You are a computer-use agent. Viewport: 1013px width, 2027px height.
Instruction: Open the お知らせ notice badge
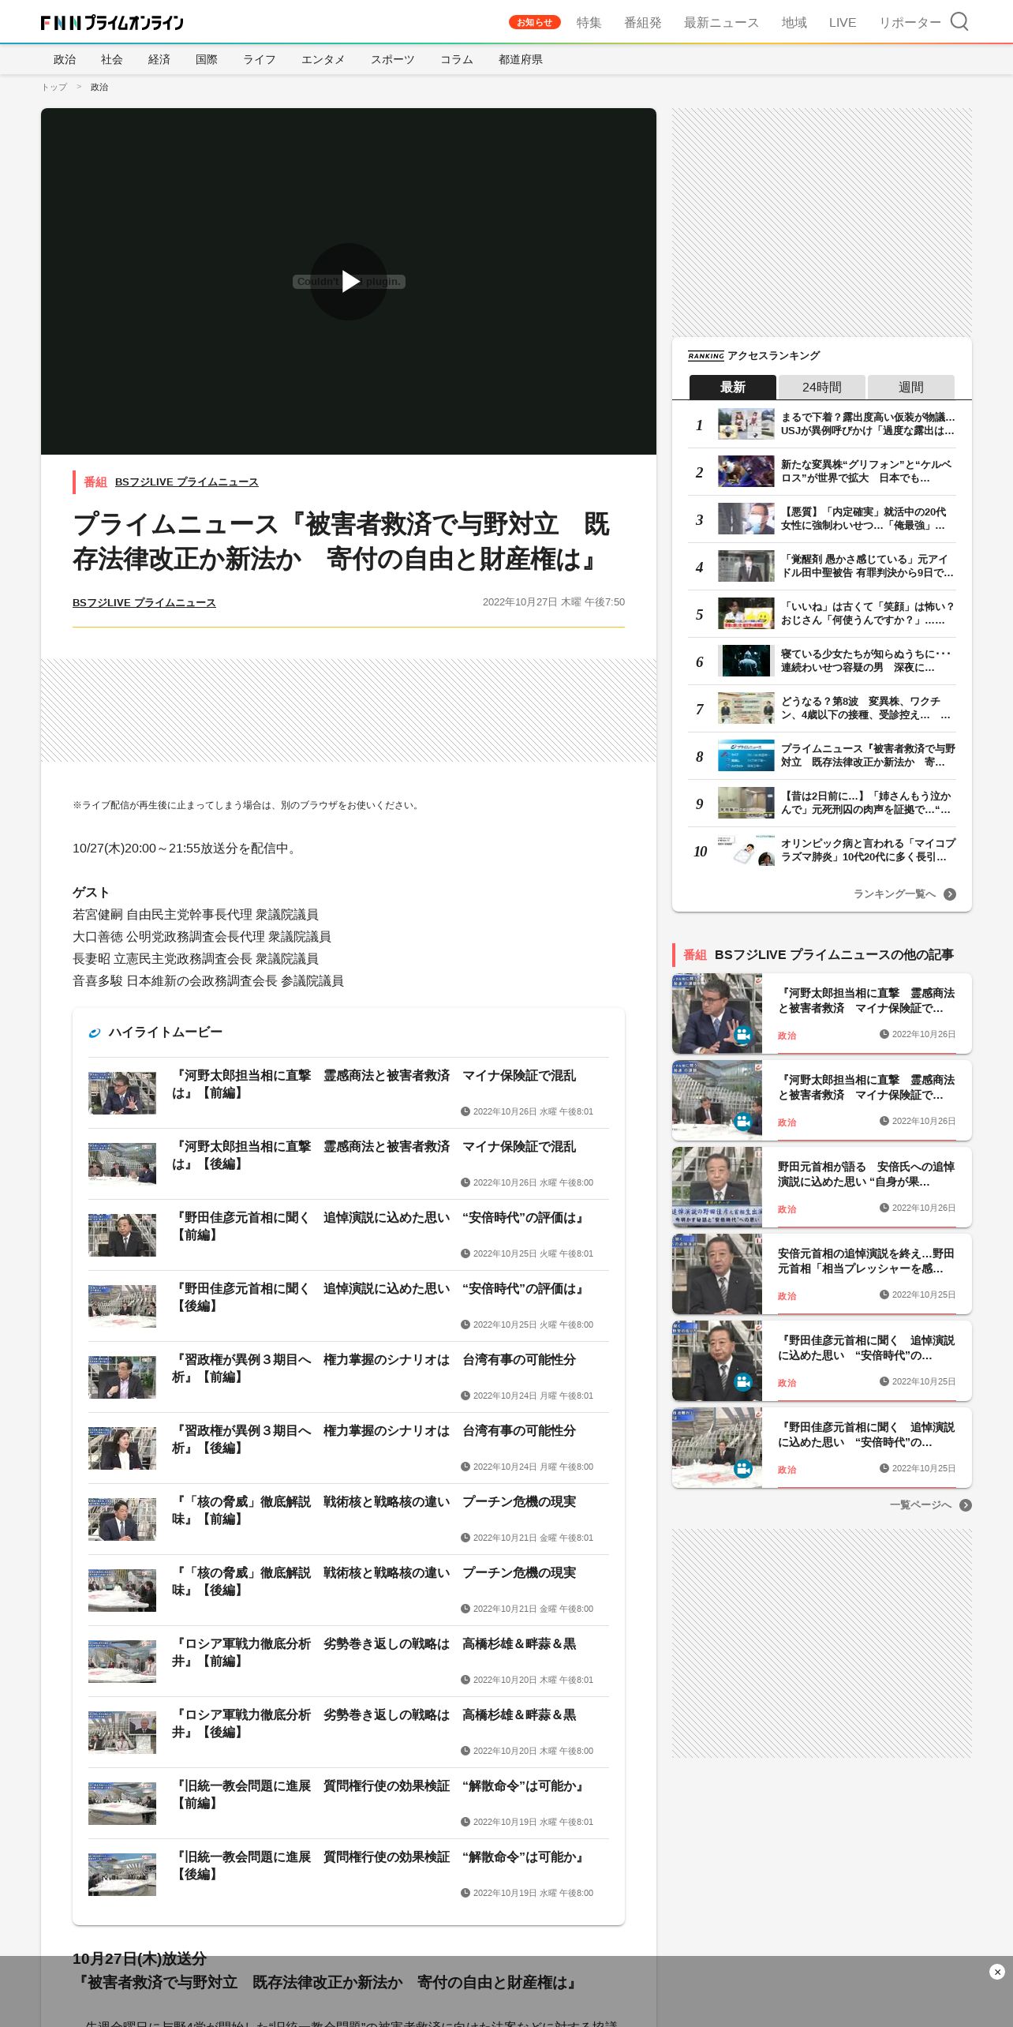click(x=535, y=22)
